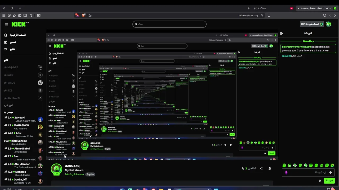Screen dimensions: 339x190
Task: Click the share arrow icon near shields
Action: [90, 16]
